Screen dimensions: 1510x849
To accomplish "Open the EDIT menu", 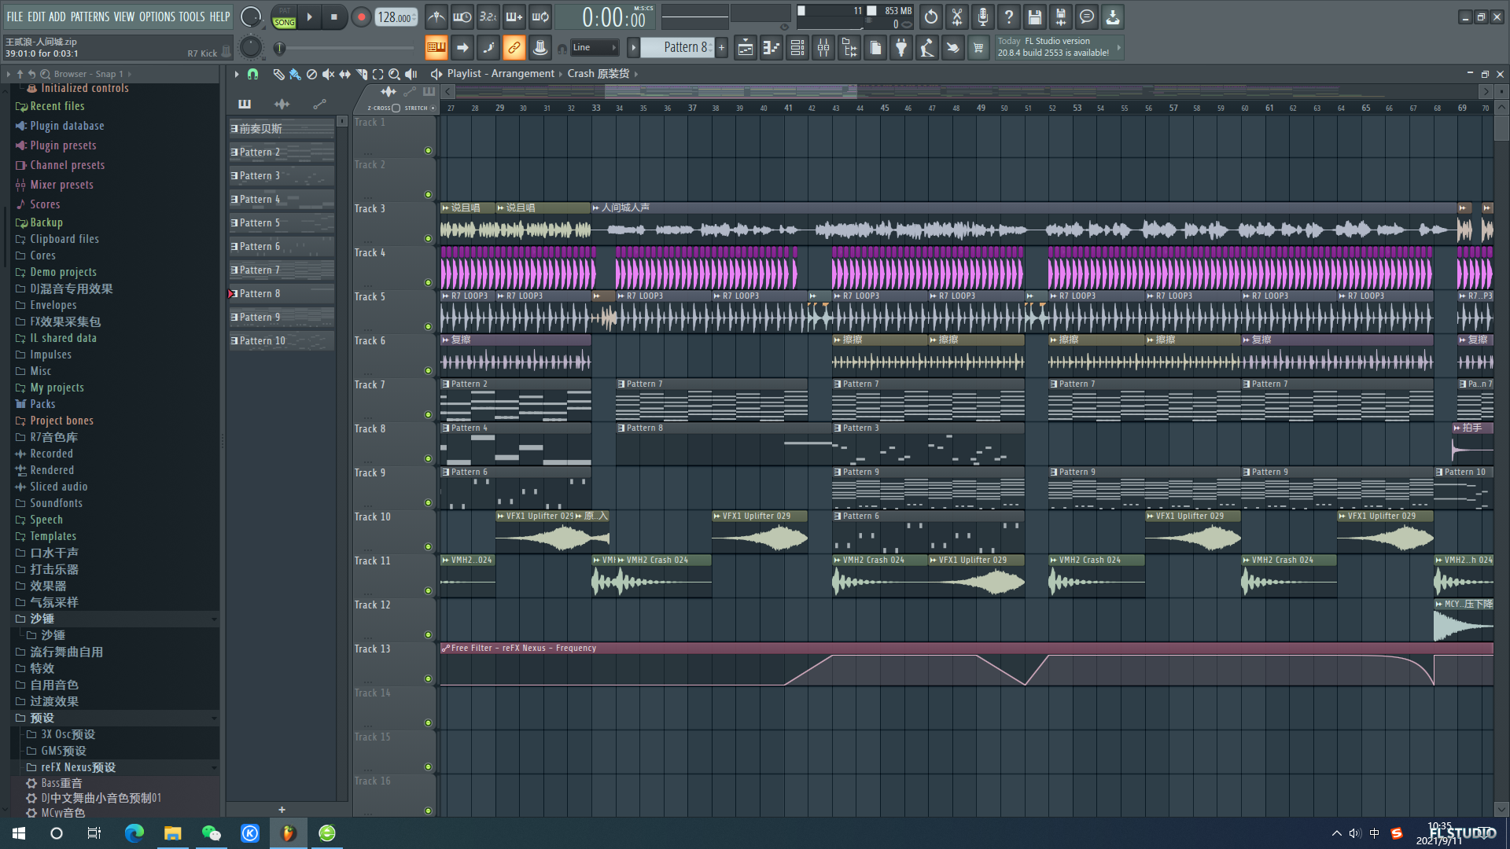I will (x=36, y=17).
